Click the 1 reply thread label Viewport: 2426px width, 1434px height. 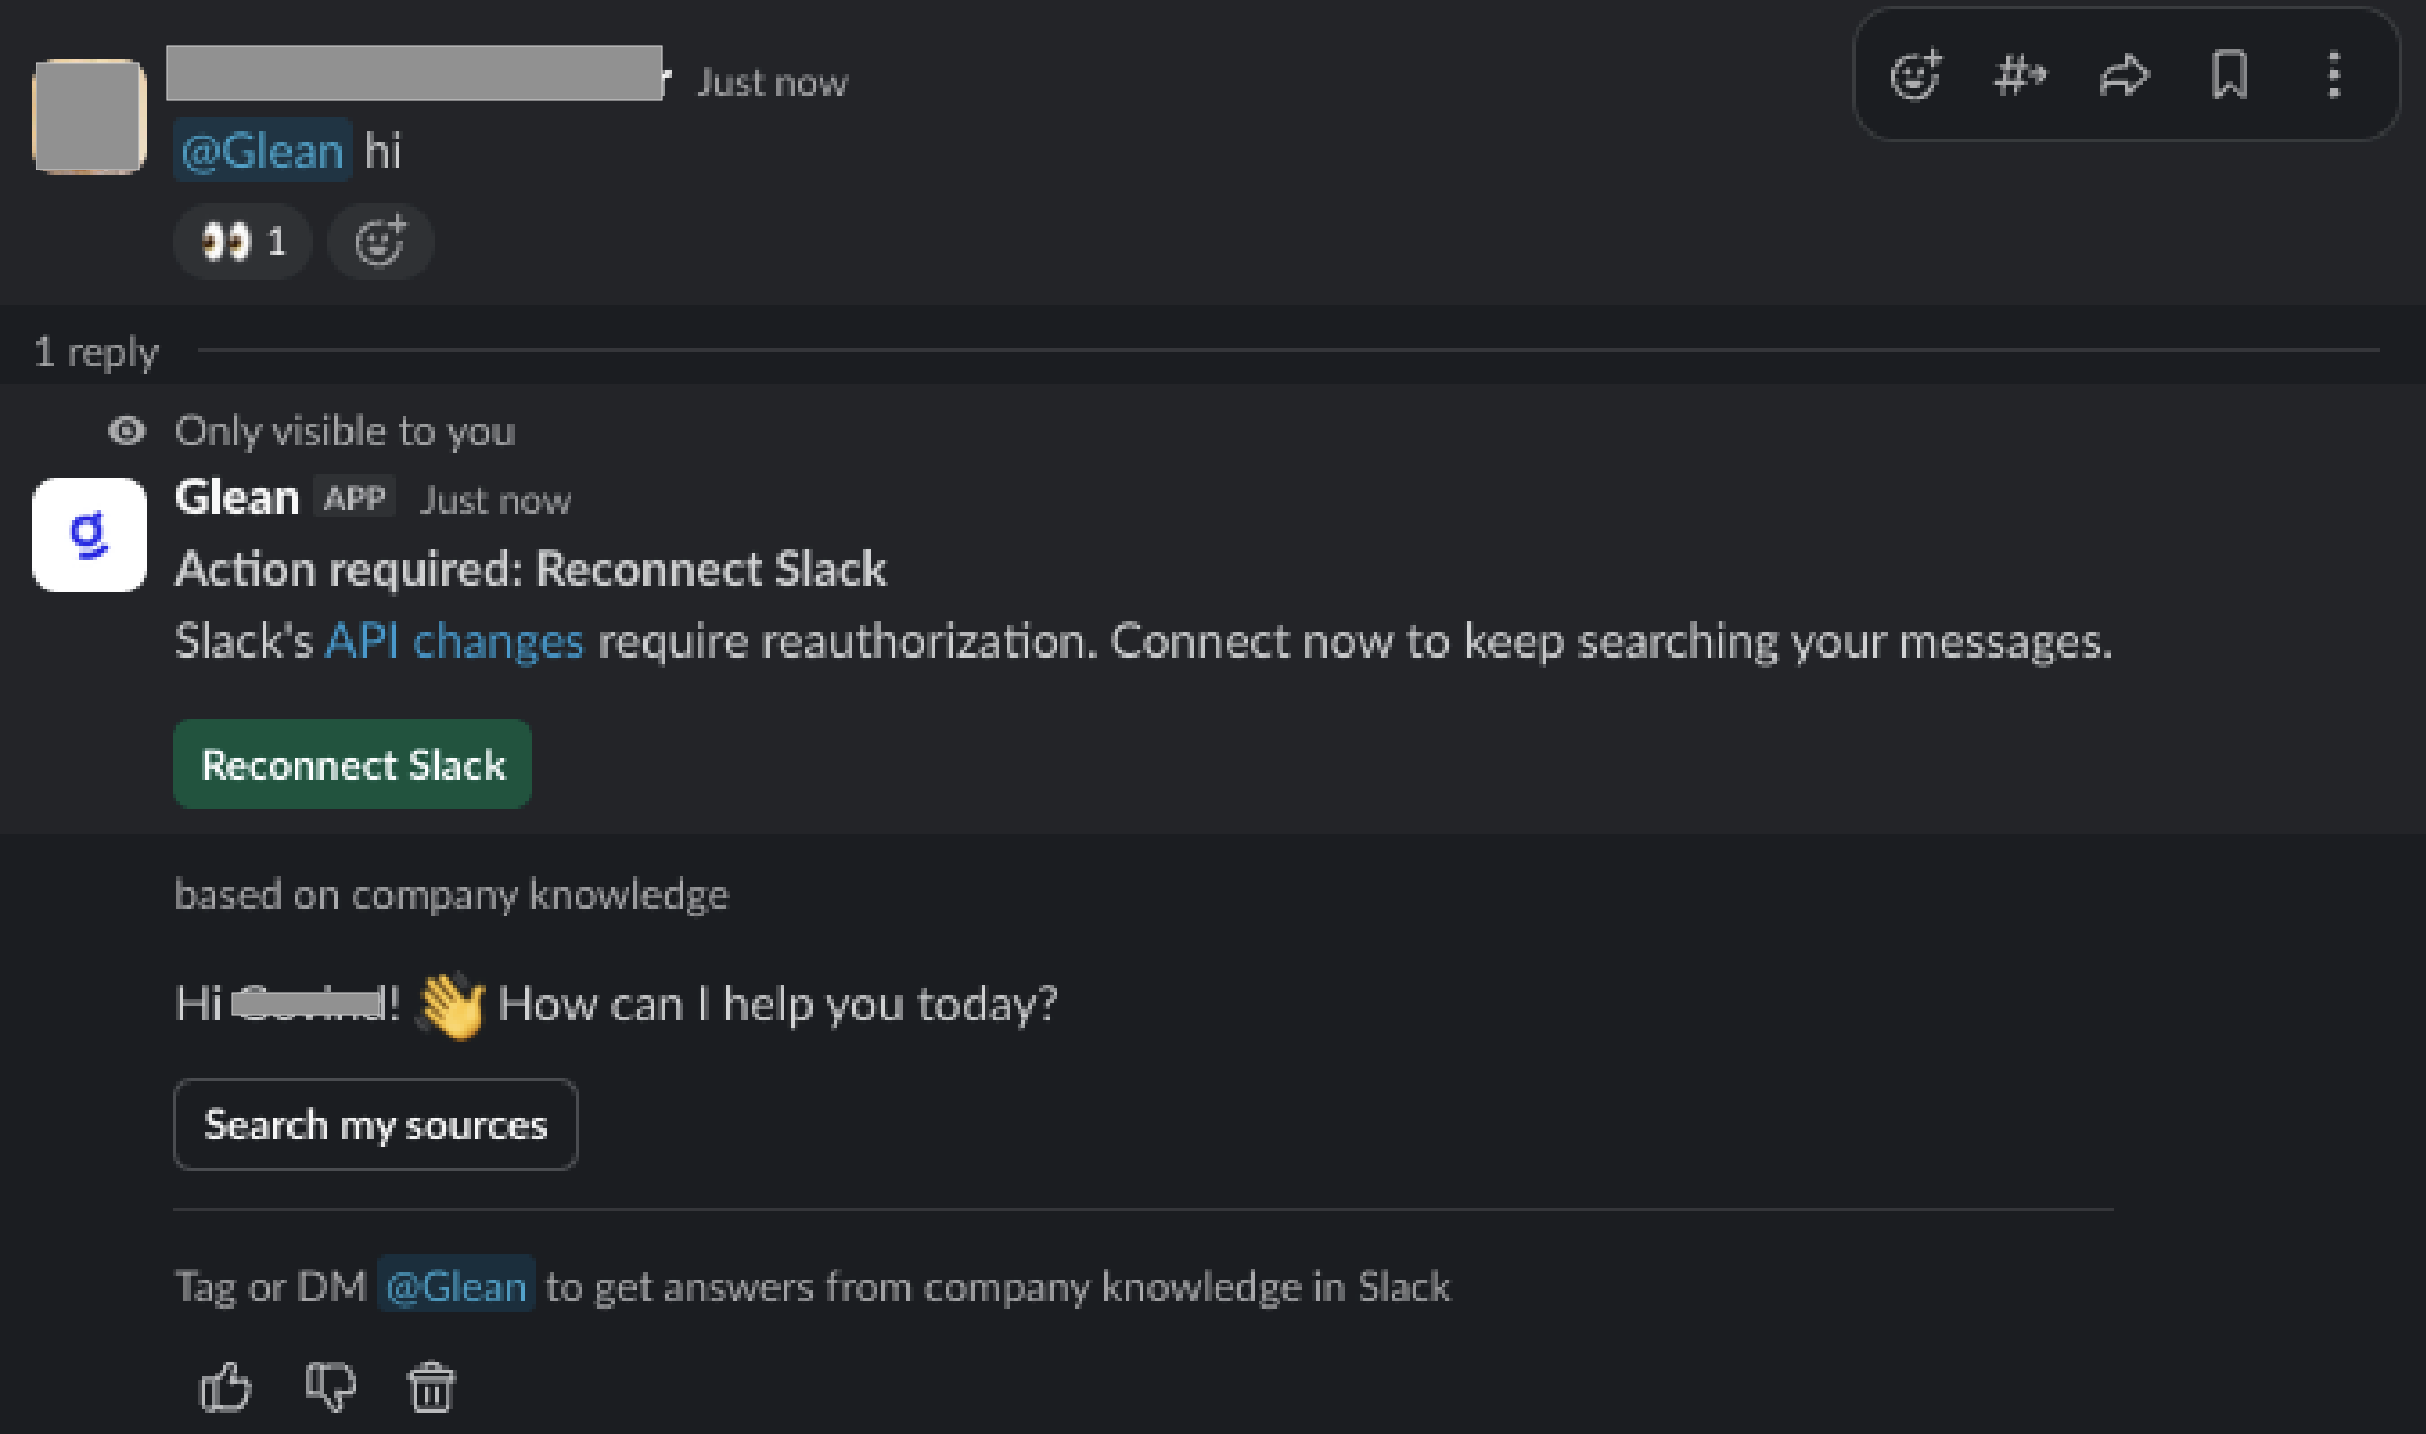96,352
